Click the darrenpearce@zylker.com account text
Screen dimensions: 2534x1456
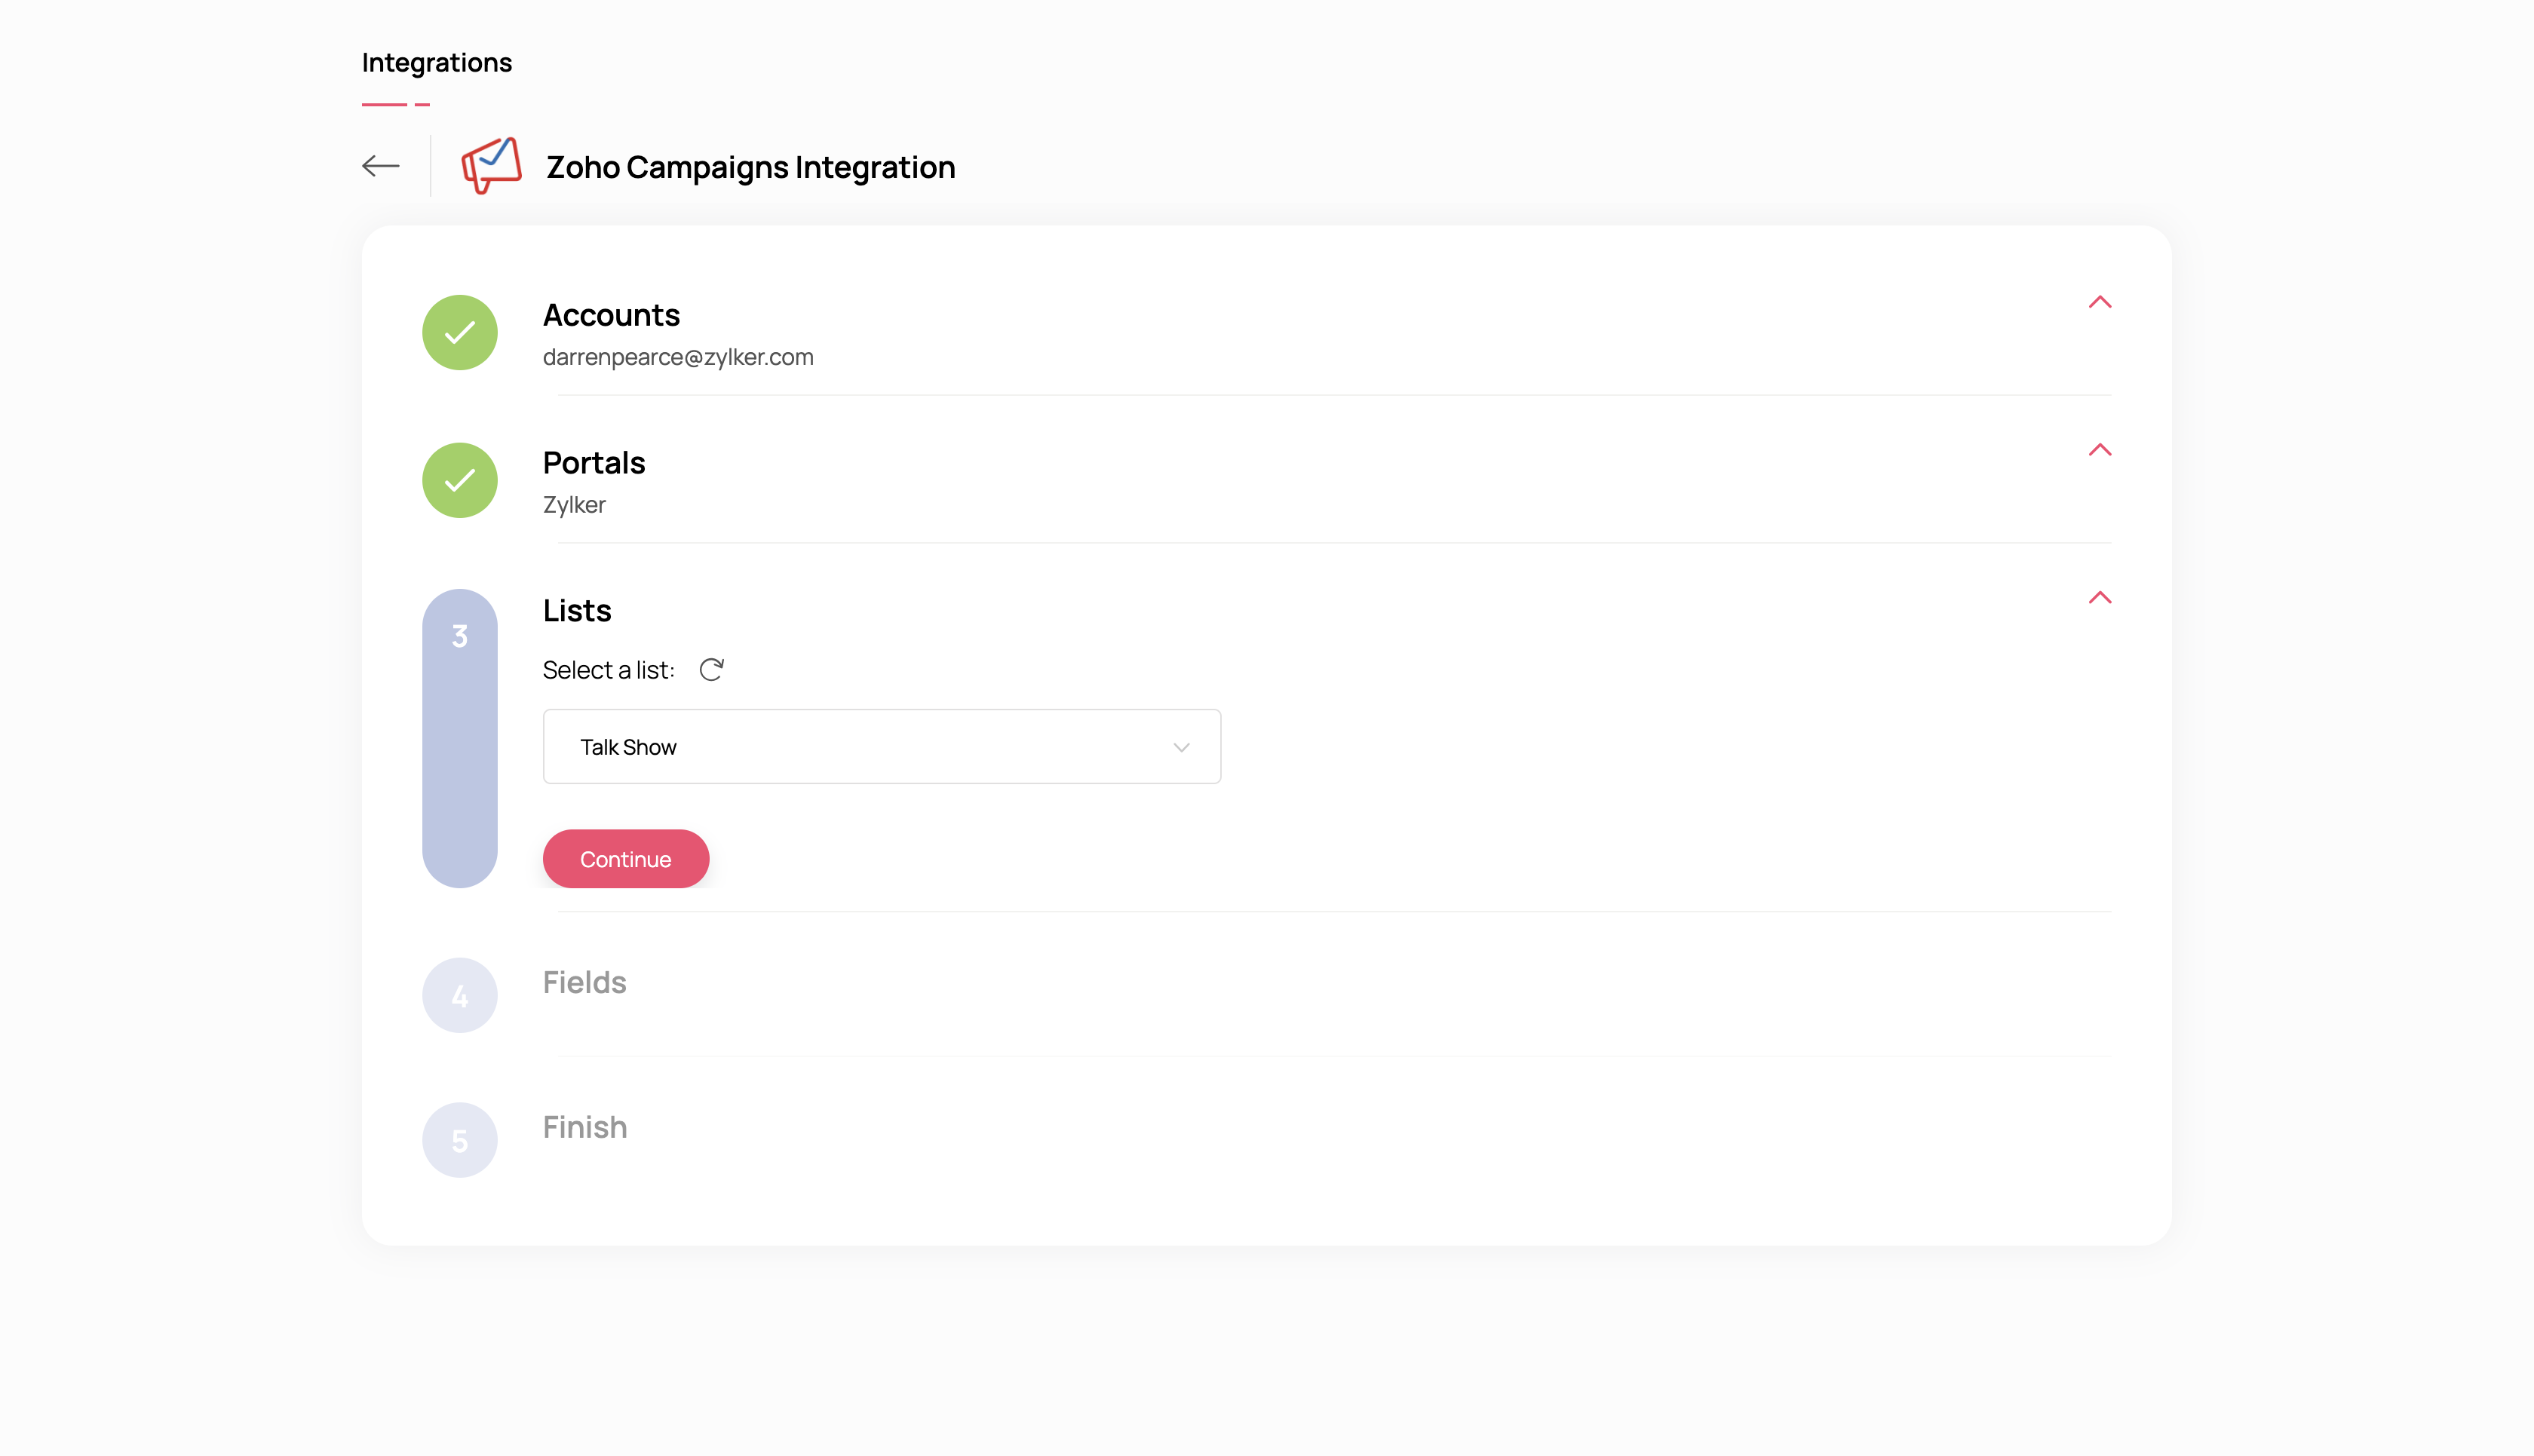click(x=678, y=358)
